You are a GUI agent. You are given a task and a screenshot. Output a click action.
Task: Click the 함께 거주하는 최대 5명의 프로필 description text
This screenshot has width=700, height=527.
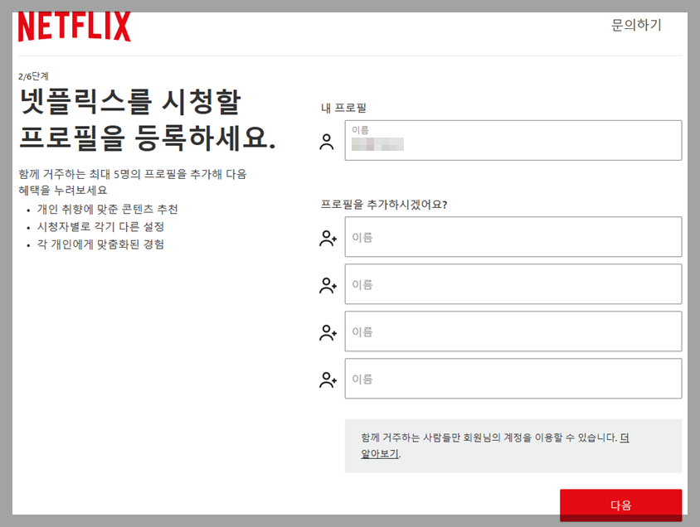pos(133,182)
